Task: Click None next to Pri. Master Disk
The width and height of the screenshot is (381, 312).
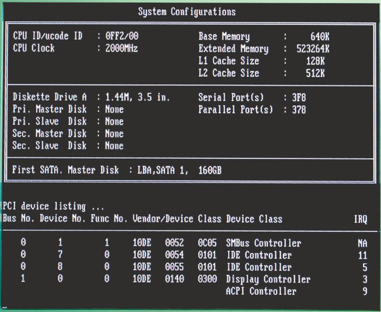Action: click(114, 109)
